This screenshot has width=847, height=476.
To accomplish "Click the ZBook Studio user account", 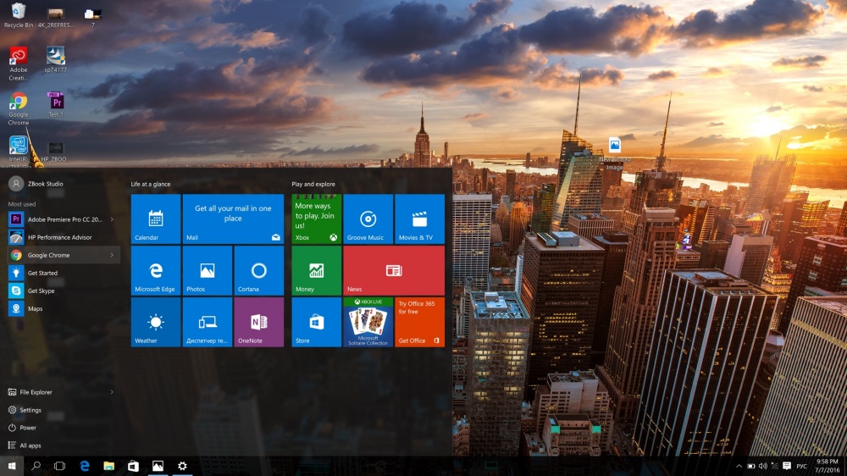I will click(x=36, y=184).
